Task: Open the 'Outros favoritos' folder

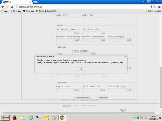Action: [x=153, y=11]
